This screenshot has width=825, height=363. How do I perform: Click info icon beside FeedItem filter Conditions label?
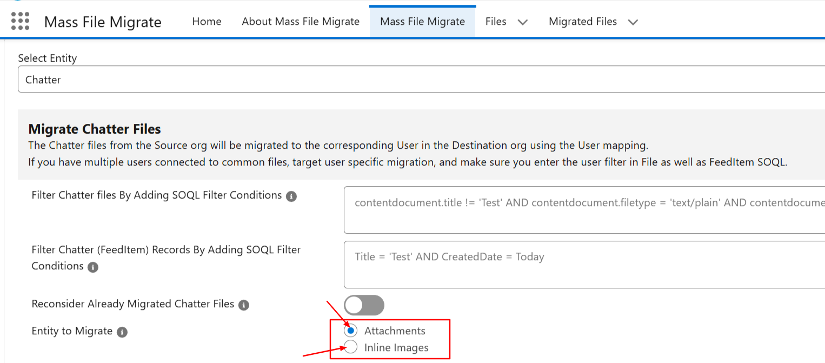(x=93, y=267)
